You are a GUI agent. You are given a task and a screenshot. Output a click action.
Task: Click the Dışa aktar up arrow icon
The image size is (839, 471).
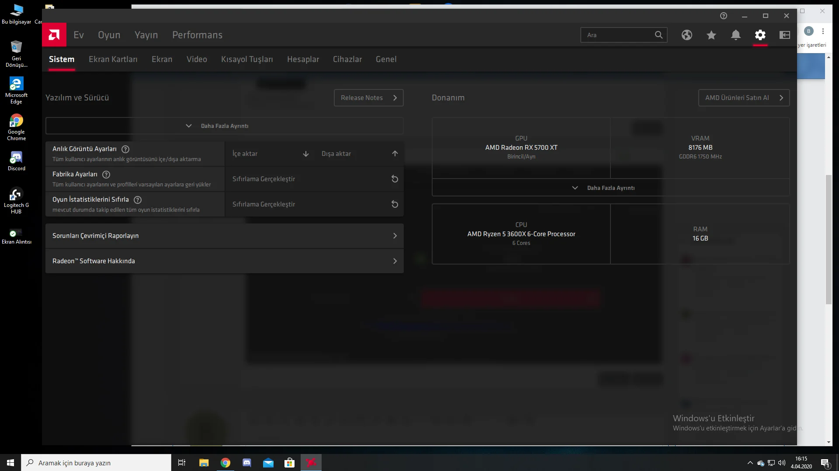[x=395, y=154]
